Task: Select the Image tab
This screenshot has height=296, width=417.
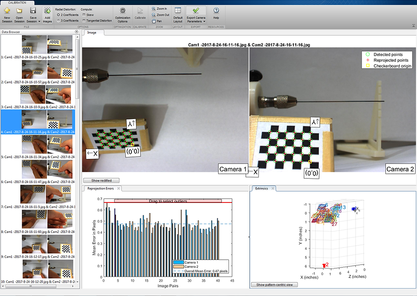Action: click(92, 32)
